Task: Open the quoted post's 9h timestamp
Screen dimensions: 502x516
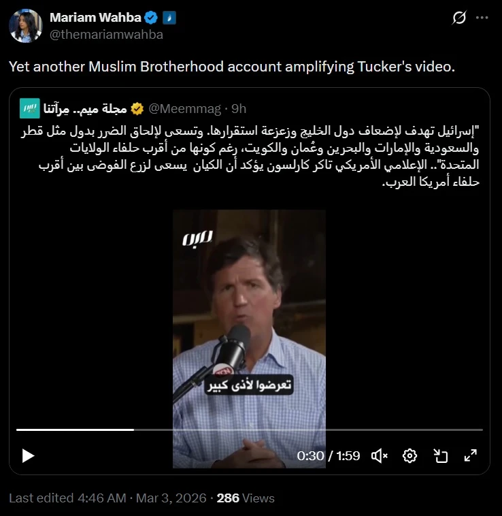Action: click(x=239, y=109)
